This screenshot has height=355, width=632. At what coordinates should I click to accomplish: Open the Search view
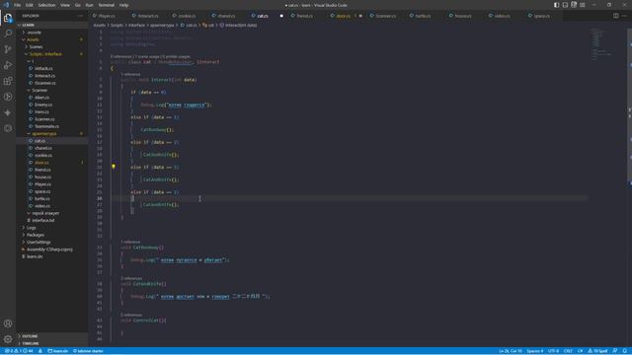coord(8,34)
